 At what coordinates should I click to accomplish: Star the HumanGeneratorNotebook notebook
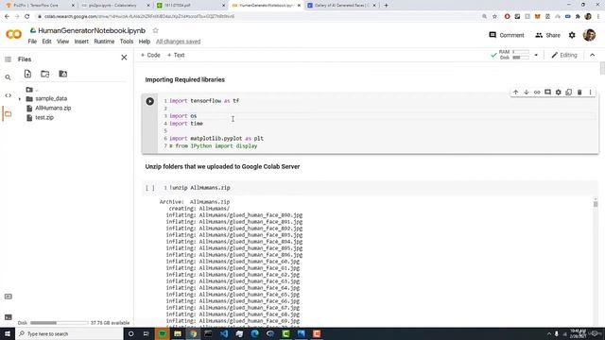coord(155,30)
